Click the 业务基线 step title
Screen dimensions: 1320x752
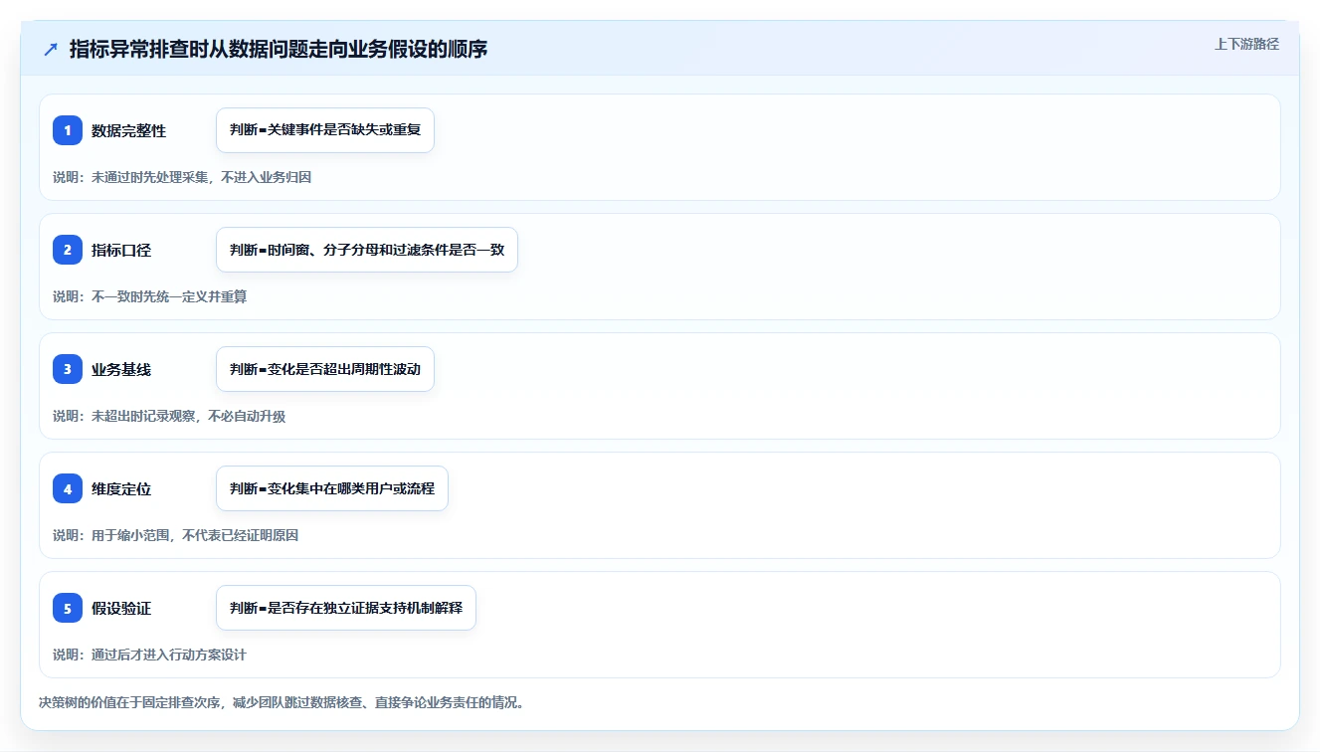(121, 369)
